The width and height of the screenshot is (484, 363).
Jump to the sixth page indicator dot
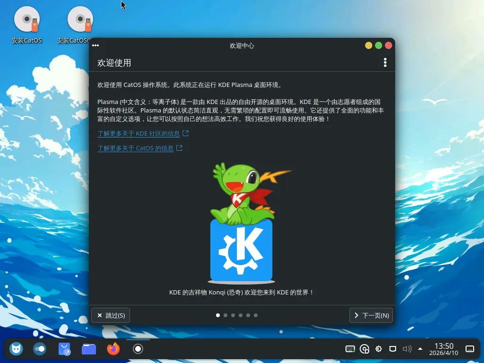[256, 315]
